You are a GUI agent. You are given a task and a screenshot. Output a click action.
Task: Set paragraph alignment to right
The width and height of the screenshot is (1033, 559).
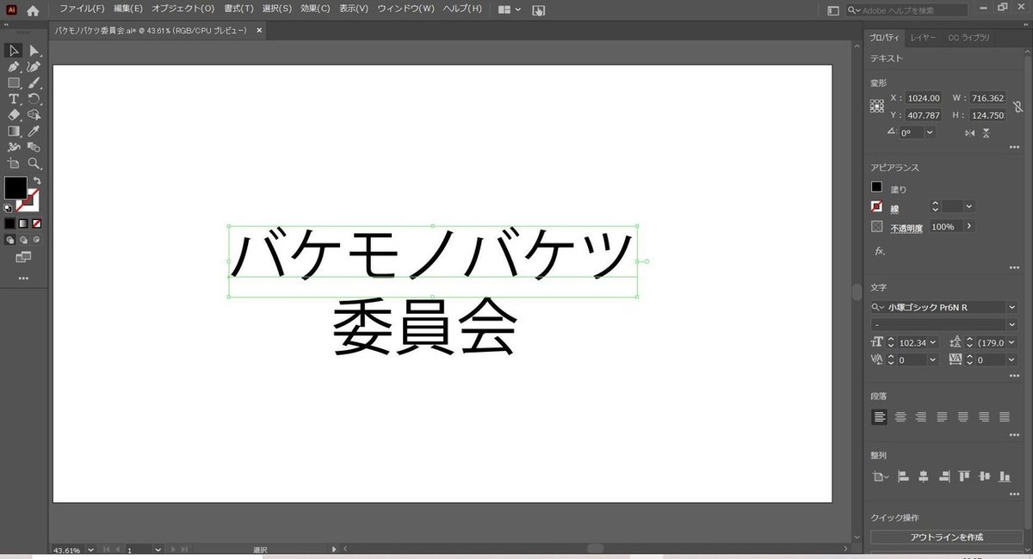click(921, 416)
